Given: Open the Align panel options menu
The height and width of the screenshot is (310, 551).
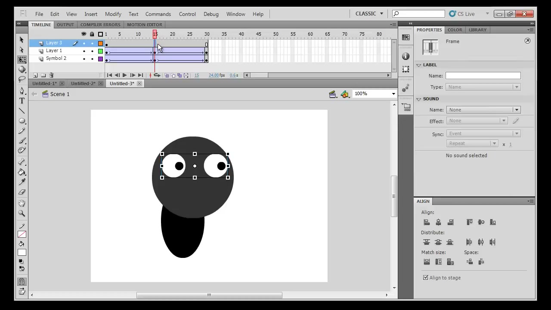Looking at the screenshot, I should click(530, 201).
